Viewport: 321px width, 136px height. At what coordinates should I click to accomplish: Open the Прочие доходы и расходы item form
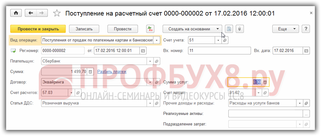306,103
